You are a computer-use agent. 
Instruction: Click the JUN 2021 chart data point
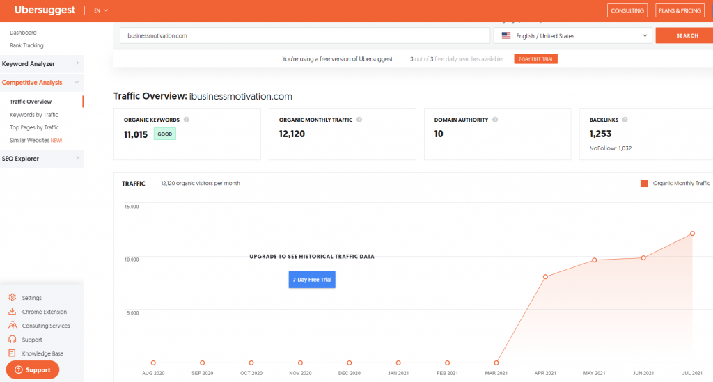(643, 258)
